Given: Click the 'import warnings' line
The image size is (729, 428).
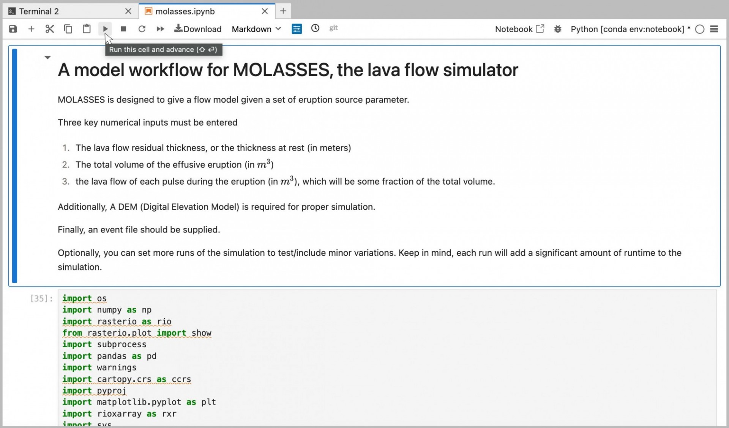Looking at the screenshot, I should tap(99, 367).
